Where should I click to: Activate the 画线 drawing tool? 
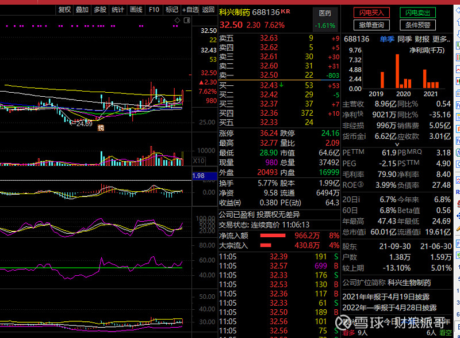point(136,10)
